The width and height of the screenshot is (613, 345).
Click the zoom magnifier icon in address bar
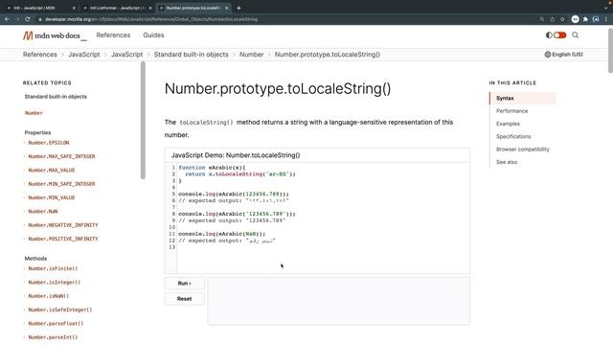click(x=541, y=19)
